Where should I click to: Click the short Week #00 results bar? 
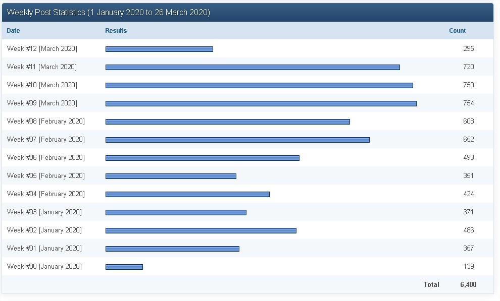point(124,267)
